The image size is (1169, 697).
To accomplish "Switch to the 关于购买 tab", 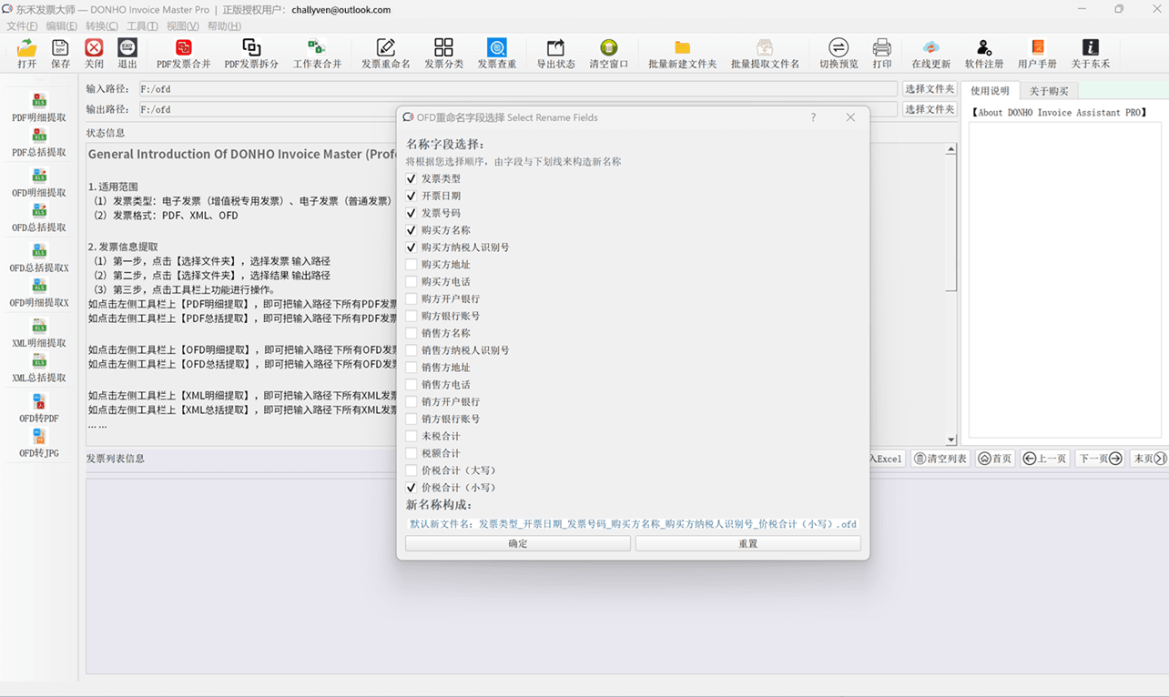I will tap(1049, 91).
